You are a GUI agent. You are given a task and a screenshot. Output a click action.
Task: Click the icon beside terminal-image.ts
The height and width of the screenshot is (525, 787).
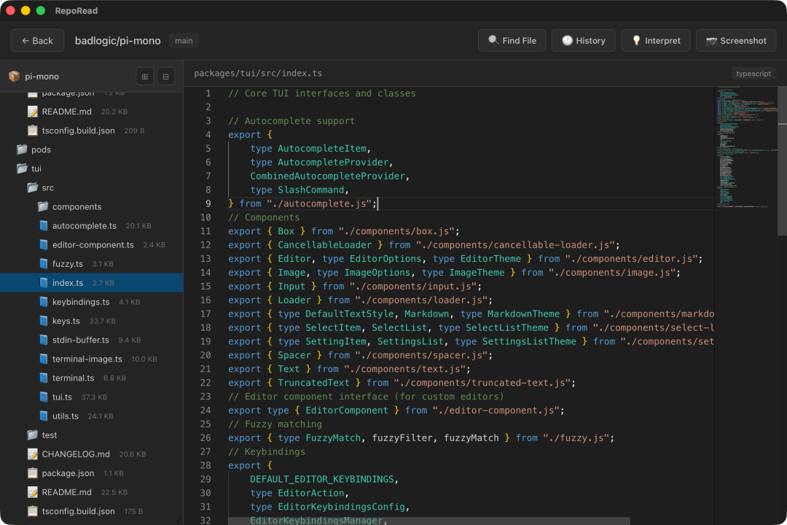(44, 359)
